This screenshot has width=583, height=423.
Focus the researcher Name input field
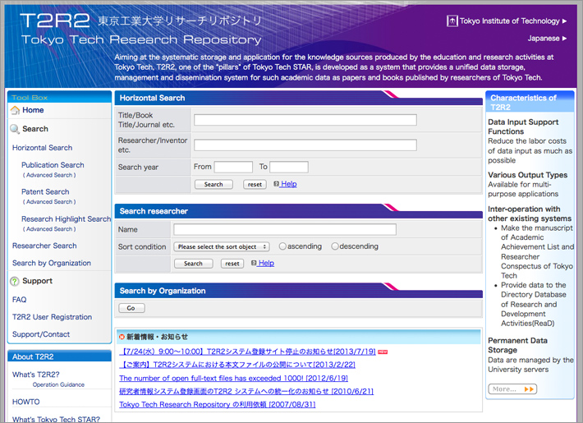click(x=285, y=229)
